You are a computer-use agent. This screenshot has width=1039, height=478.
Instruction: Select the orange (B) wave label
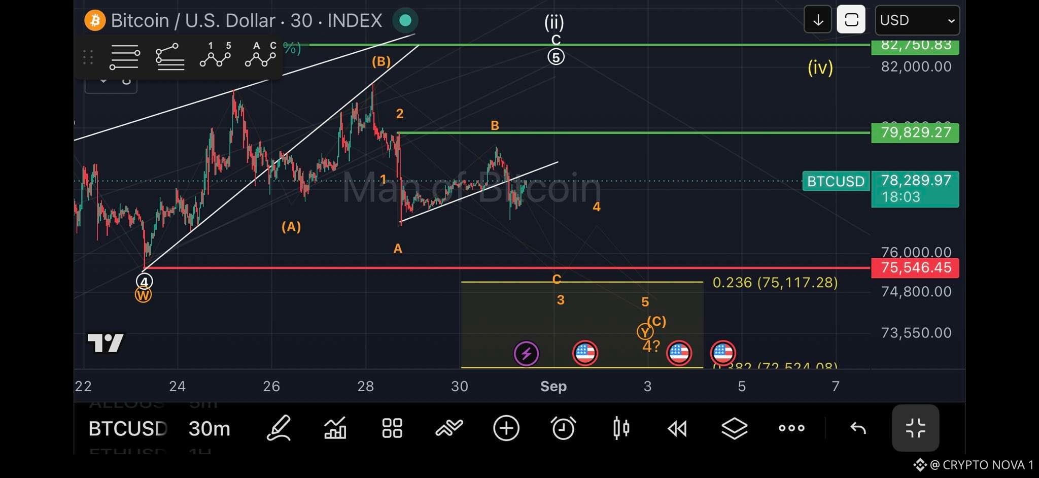pyautogui.click(x=382, y=61)
